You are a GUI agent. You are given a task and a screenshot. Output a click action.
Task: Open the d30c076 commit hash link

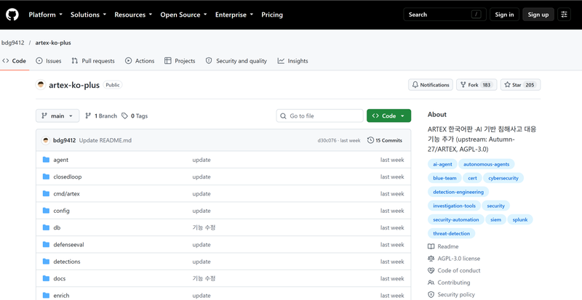tap(327, 140)
